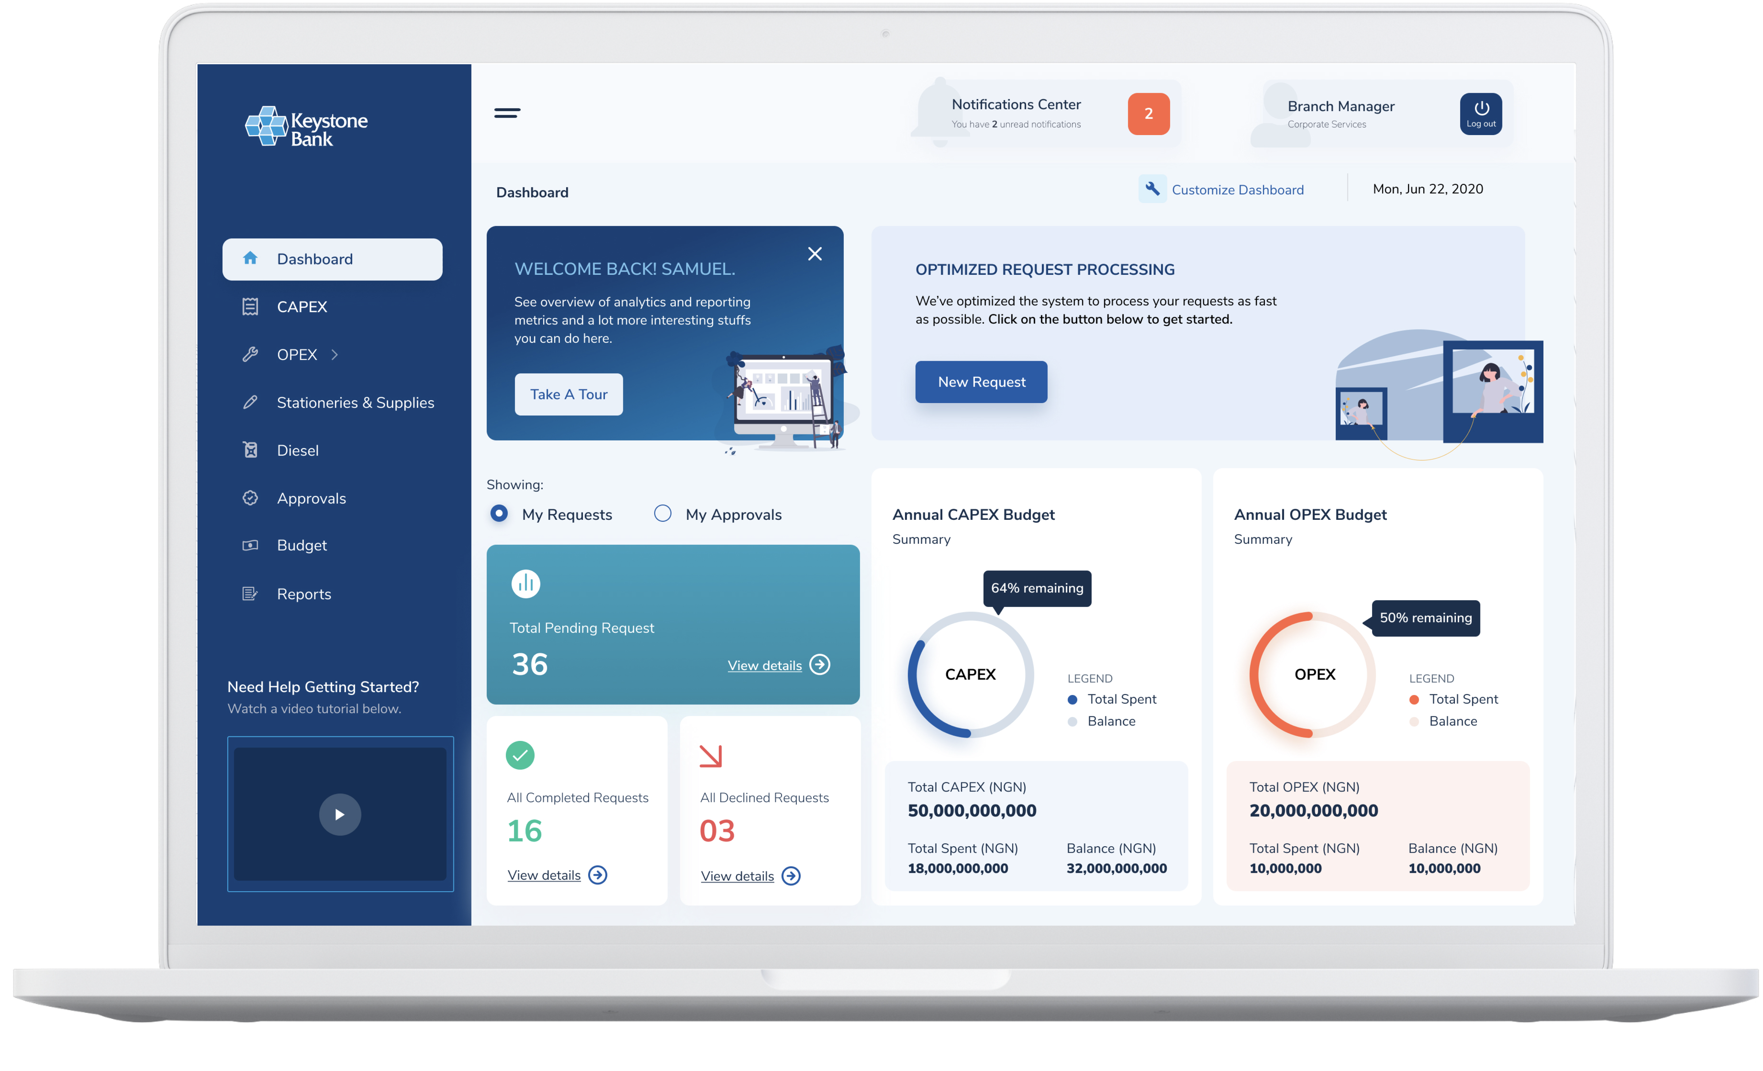
Task: Click the Reports document icon
Action: click(x=250, y=594)
